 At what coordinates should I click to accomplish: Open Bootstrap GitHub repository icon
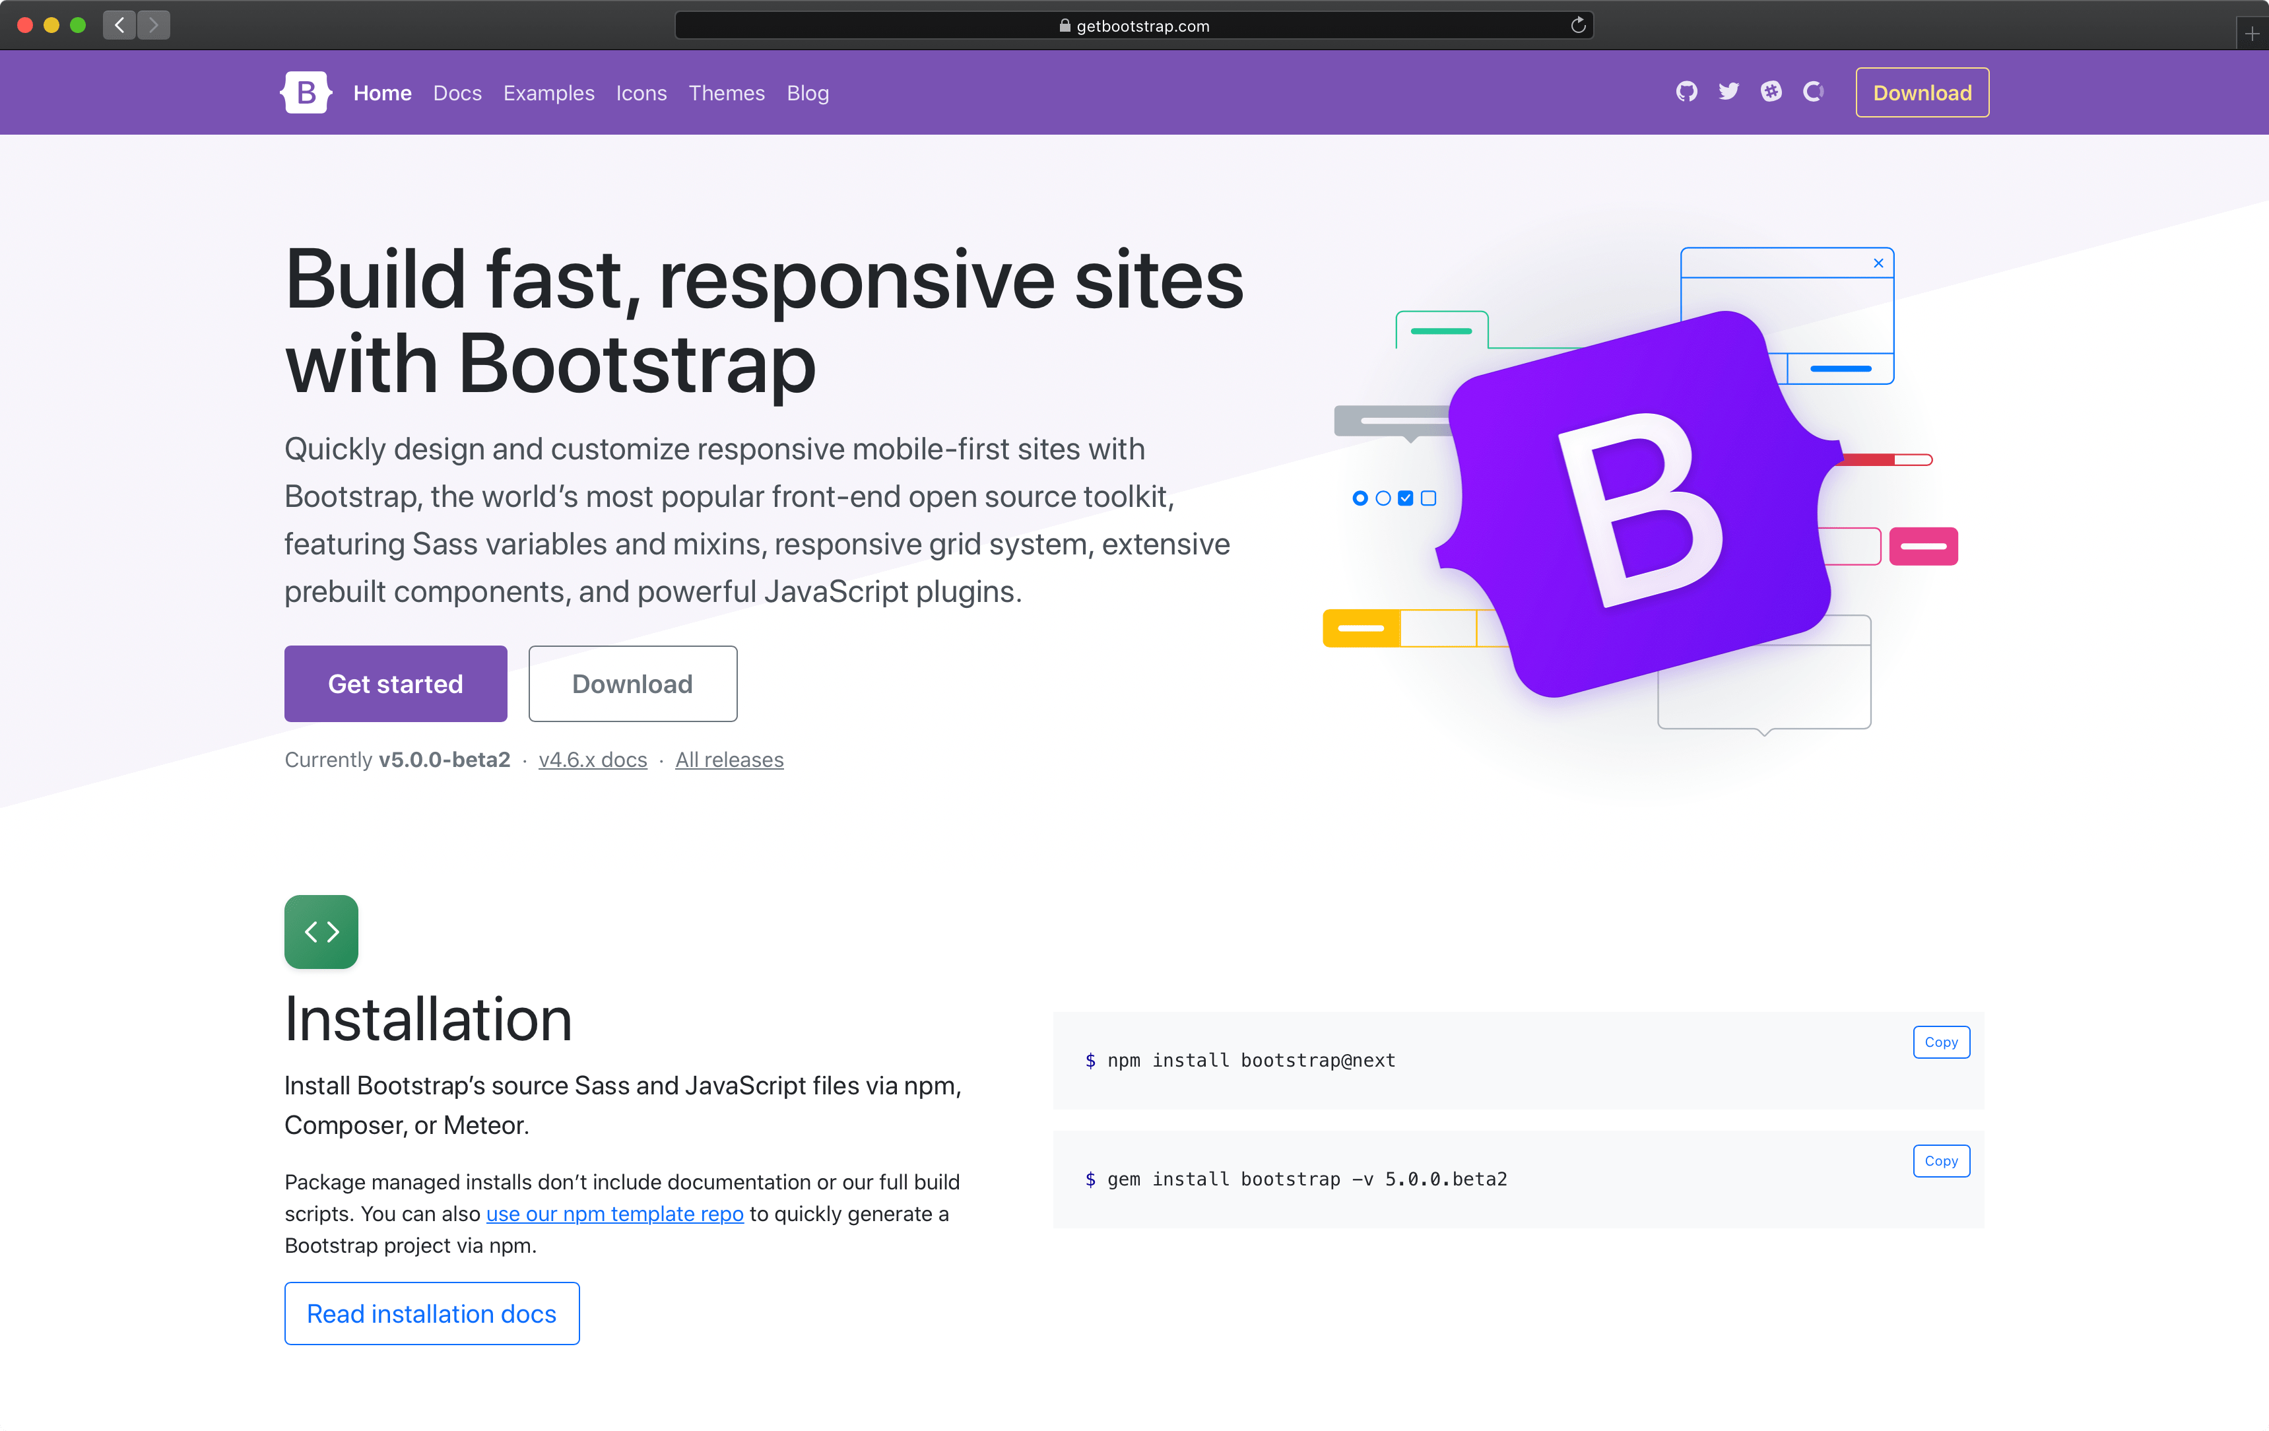(x=1684, y=90)
